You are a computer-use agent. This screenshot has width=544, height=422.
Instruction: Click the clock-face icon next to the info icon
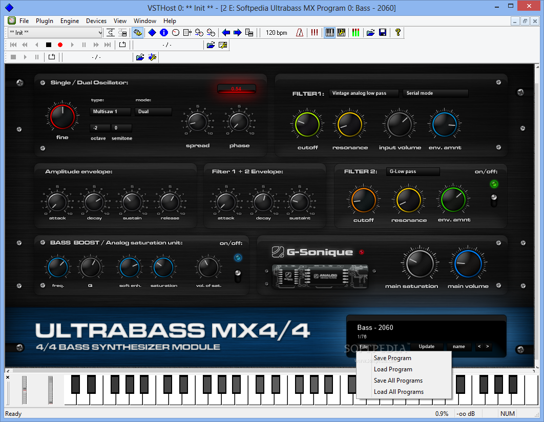tap(176, 33)
